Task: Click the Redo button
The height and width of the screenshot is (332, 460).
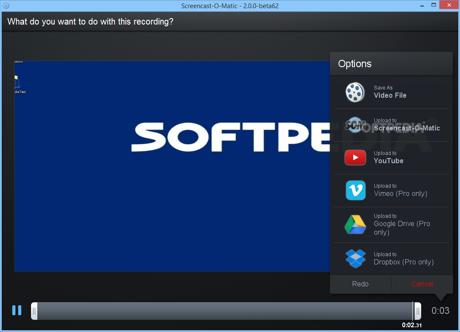Action: 360,284
